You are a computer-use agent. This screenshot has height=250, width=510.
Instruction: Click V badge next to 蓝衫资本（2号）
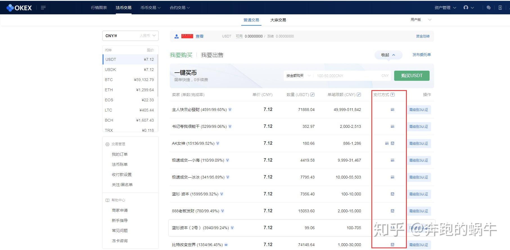[232, 228]
